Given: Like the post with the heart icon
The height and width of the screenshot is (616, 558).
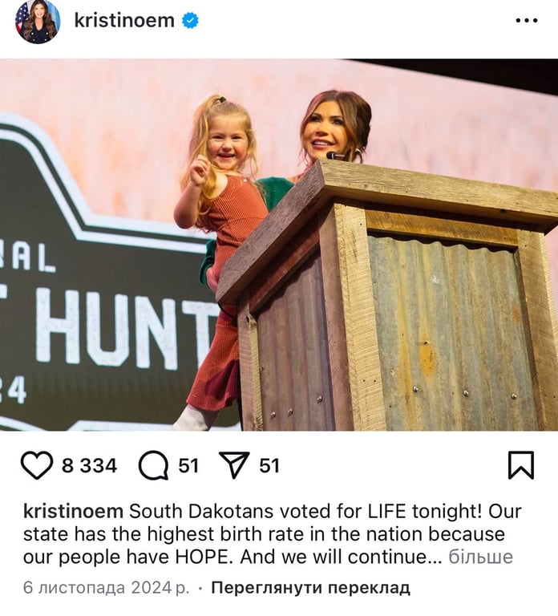Looking at the screenshot, I should click(x=37, y=465).
